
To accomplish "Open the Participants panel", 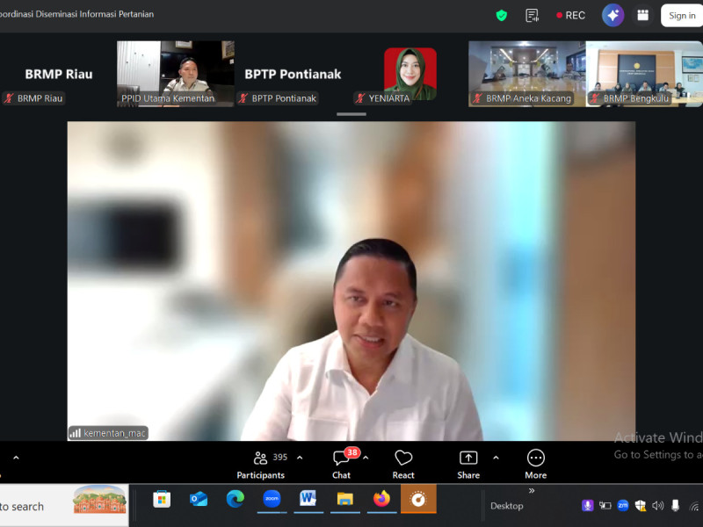I will coord(261,465).
